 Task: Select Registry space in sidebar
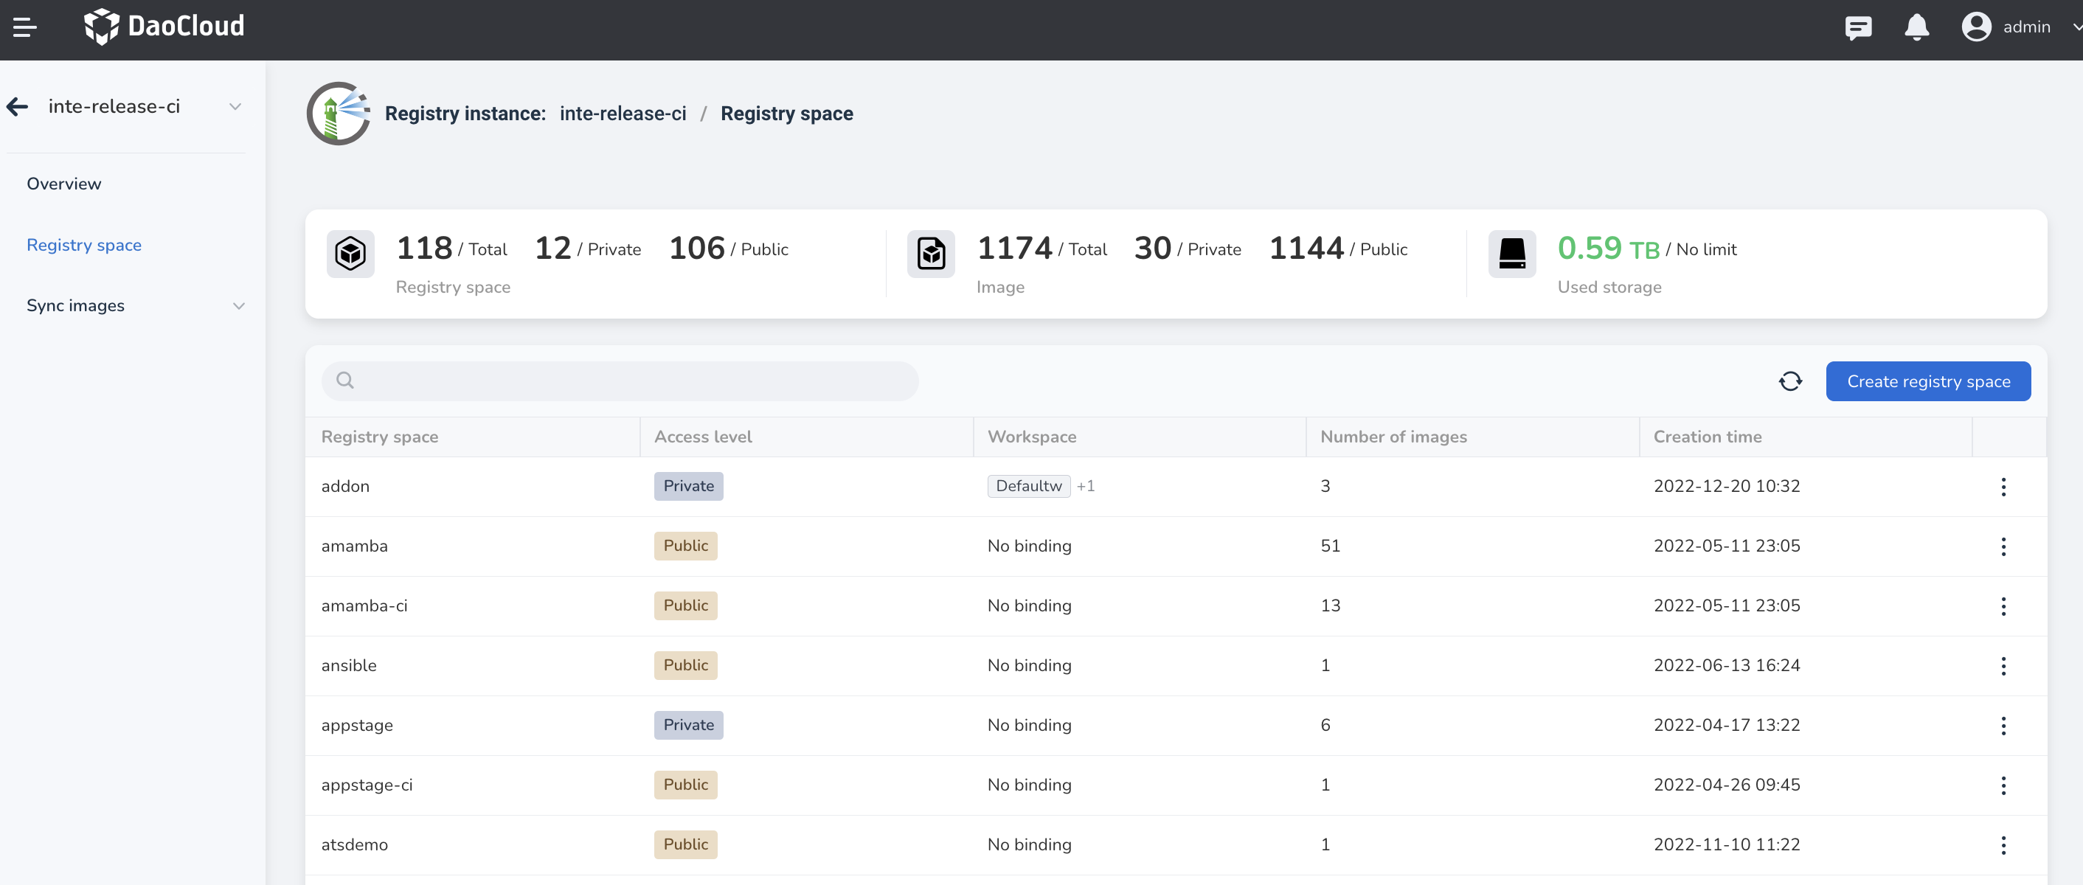(x=84, y=245)
